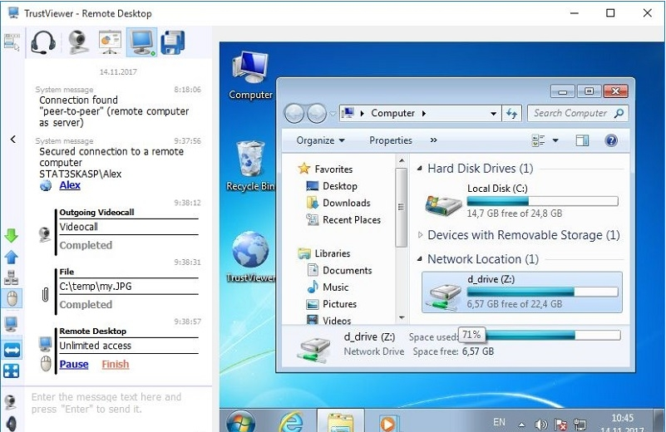Click the green download arrow icon
The image size is (666, 432).
[12, 236]
